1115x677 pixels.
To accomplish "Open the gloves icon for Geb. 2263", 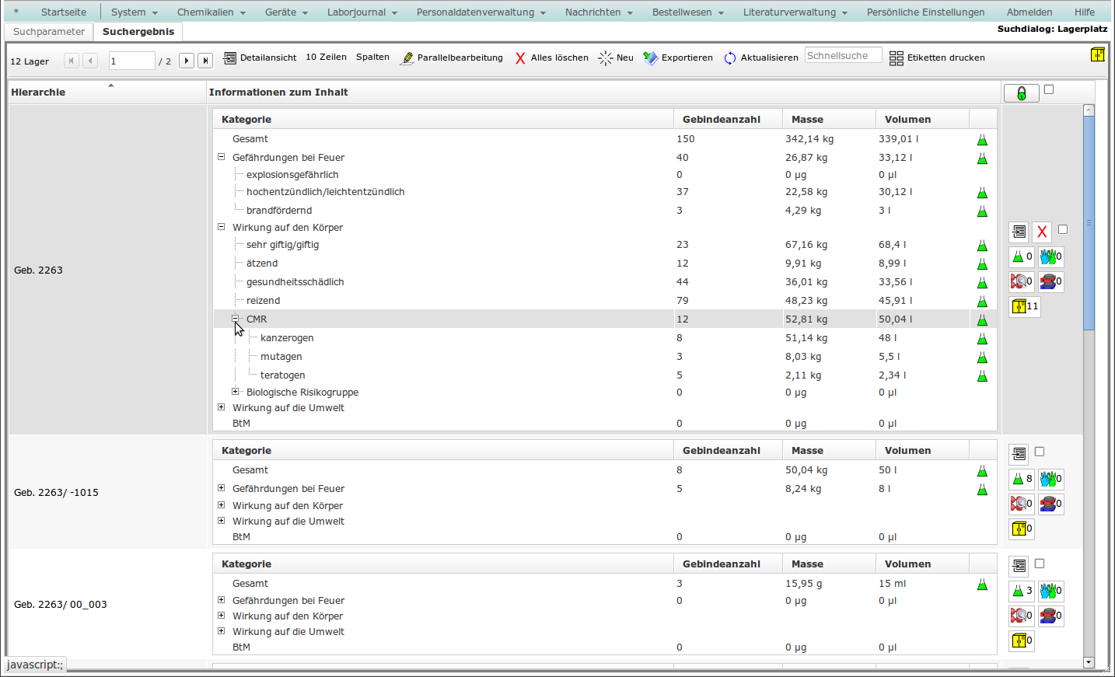I will click(1050, 256).
